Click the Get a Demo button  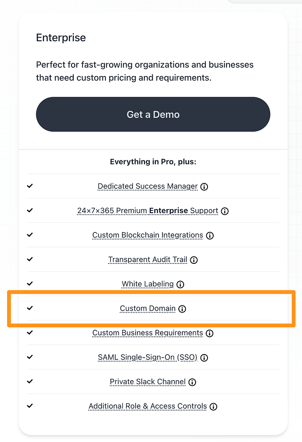[153, 114]
